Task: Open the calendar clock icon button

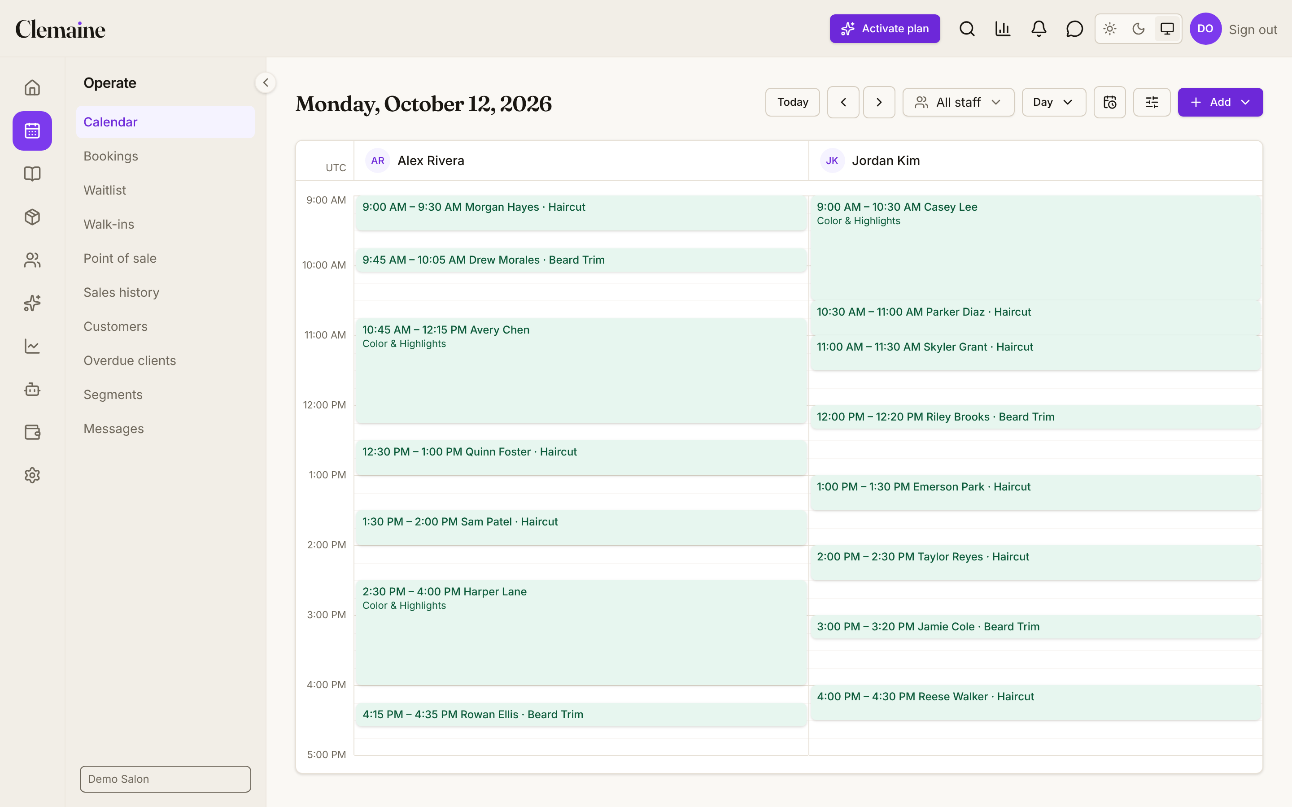Action: tap(1109, 102)
